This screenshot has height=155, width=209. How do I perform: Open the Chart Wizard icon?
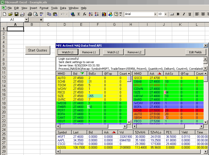(x=104, y=14)
